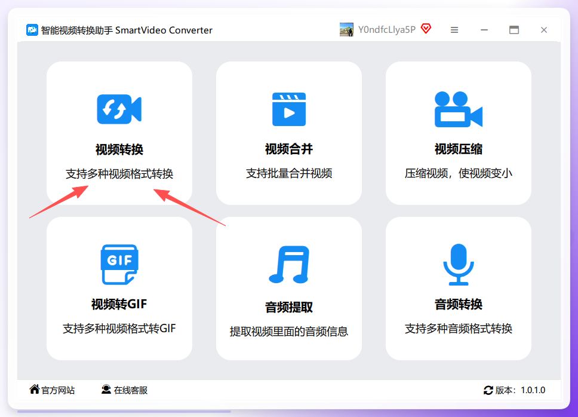Image resolution: width=578 pixels, height=417 pixels.
Task: Open the 音频提取 music note icon
Action: pyautogui.click(x=289, y=264)
